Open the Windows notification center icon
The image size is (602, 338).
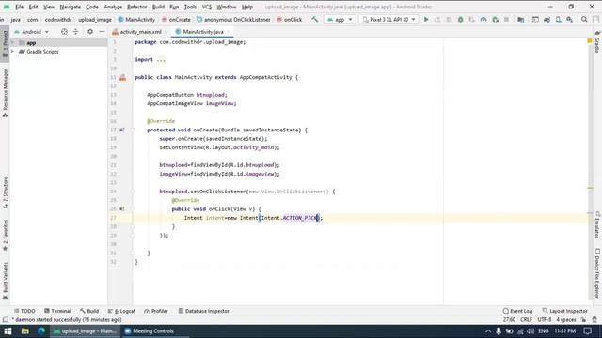pos(587,331)
